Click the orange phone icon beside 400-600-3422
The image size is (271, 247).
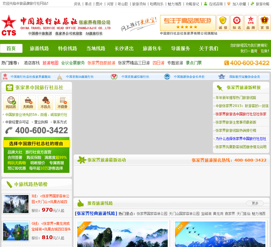pyautogui.click(x=226, y=63)
